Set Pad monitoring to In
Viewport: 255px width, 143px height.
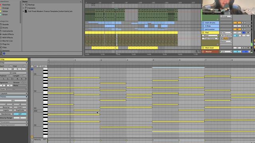222,39
